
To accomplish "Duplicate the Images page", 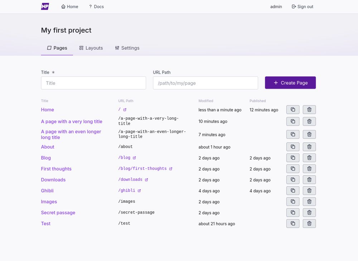I will coord(293,202).
